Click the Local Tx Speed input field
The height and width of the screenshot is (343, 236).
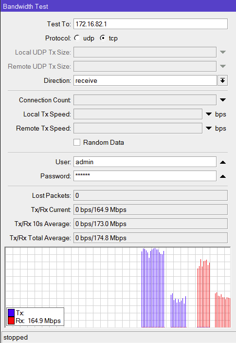click(138, 114)
